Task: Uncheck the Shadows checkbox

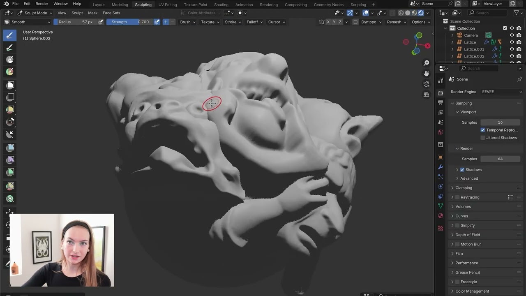Action: (x=462, y=169)
